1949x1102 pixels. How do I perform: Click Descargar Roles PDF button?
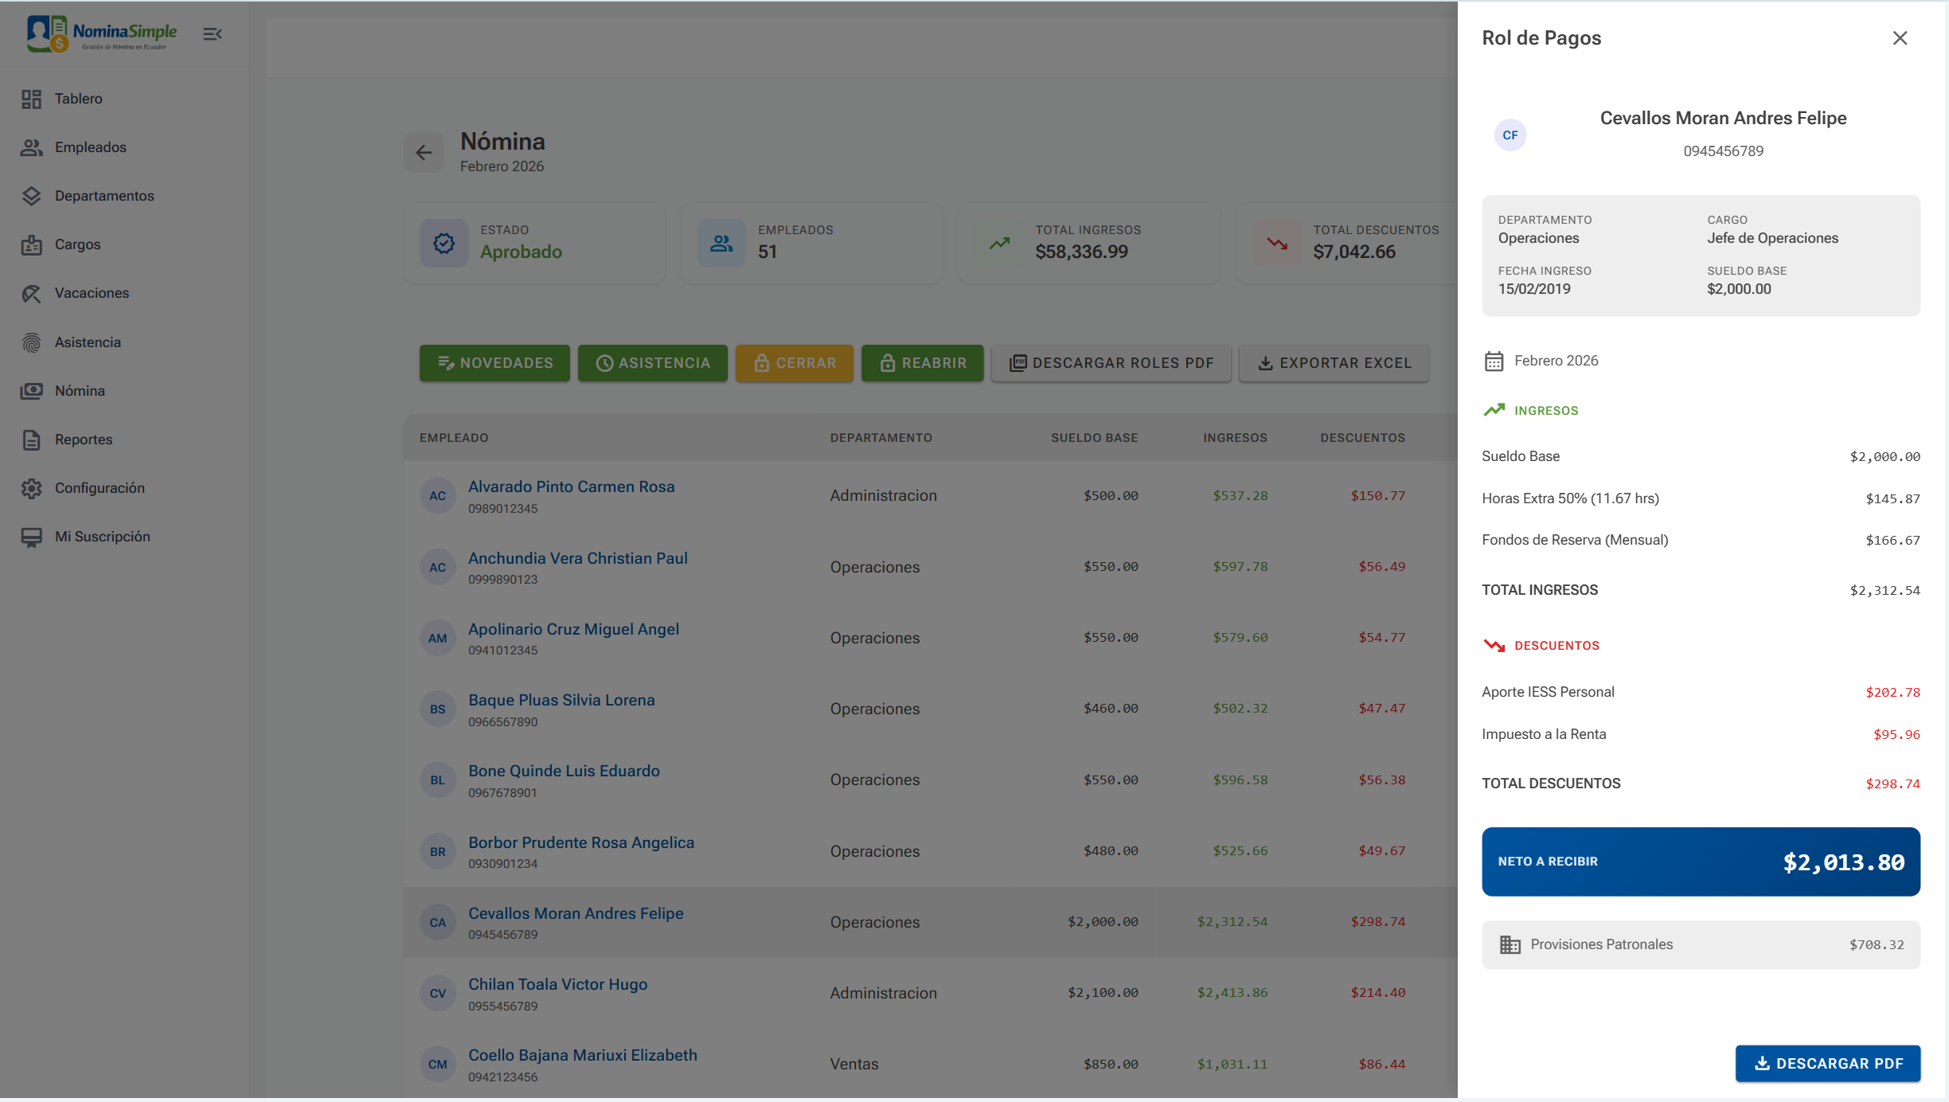[1111, 363]
